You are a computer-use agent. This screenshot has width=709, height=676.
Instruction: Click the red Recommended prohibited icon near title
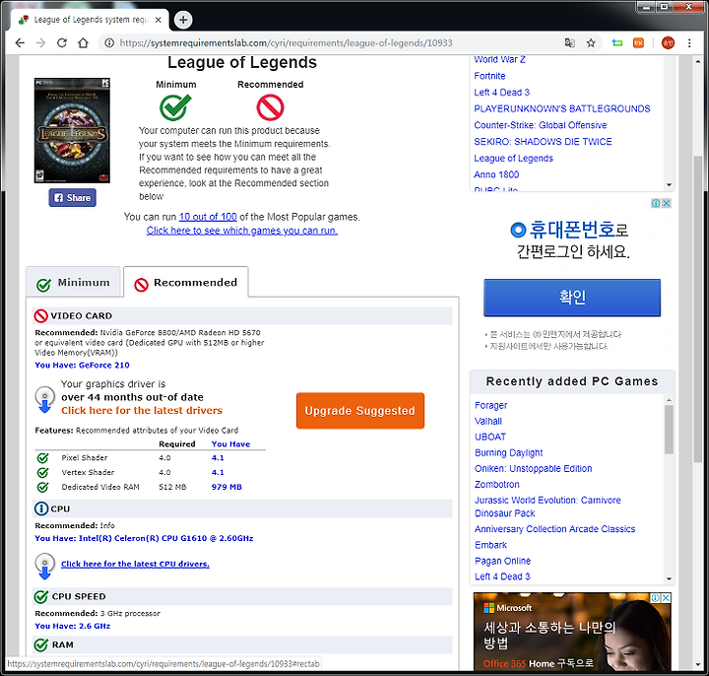pos(270,107)
